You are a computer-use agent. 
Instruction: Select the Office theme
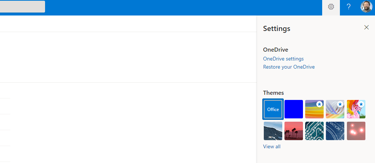273,109
